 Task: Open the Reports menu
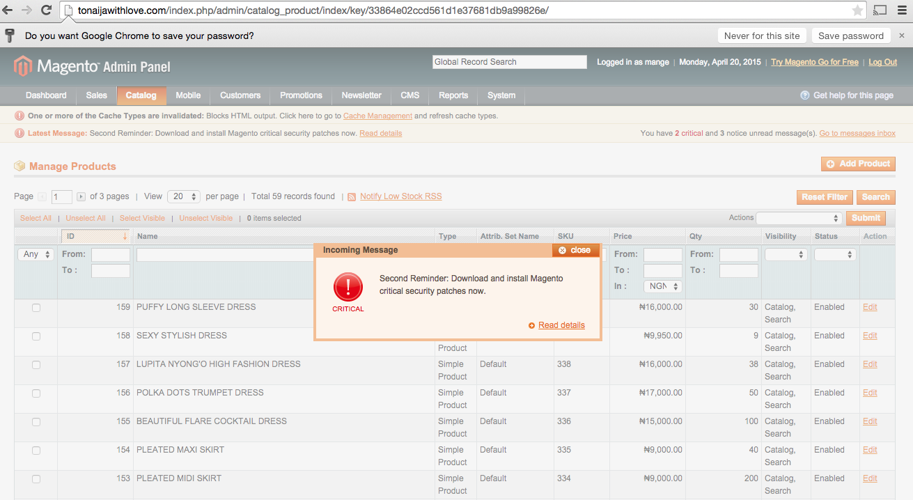pyautogui.click(x=453, y=95)
